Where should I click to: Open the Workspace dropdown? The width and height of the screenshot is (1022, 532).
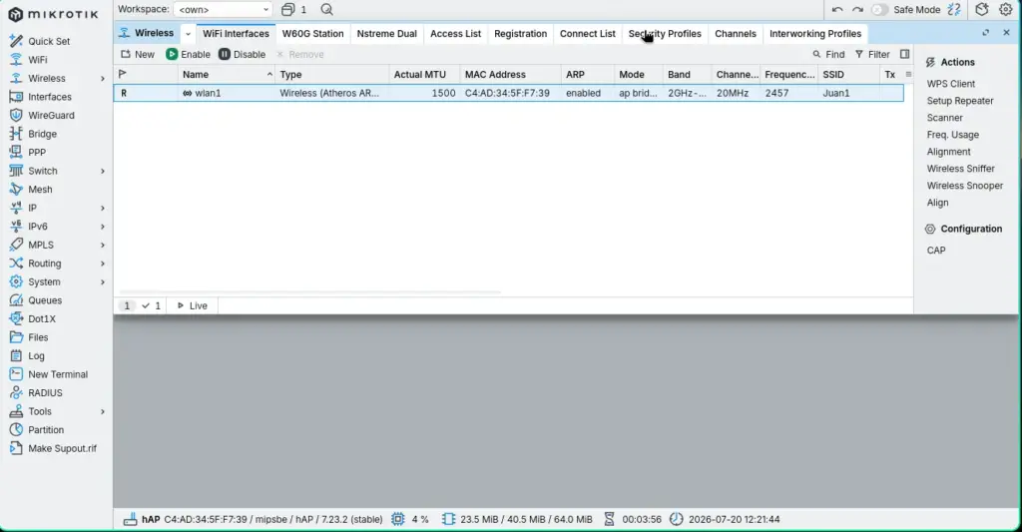223,10
